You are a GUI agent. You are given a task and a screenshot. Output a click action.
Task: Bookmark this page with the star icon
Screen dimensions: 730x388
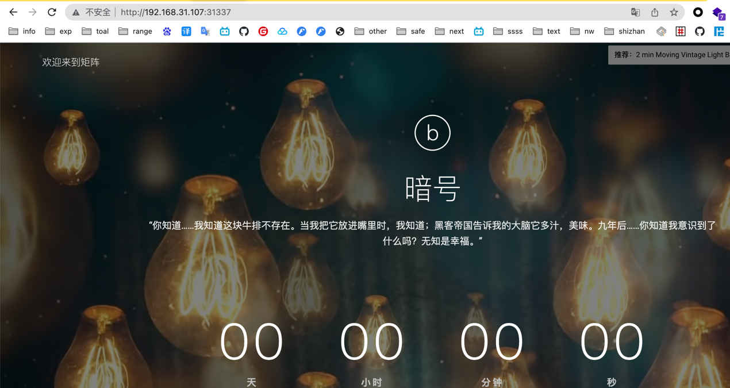(x=674, y=12)
